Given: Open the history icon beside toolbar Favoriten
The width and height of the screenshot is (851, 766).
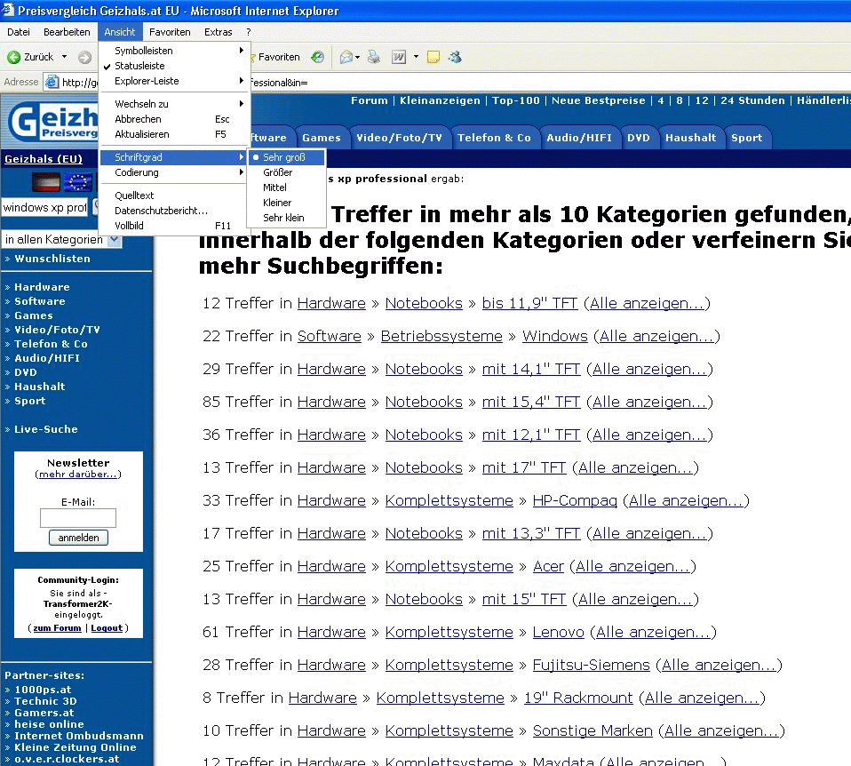Looking at the screenshot, I should (x=317, y=57).
